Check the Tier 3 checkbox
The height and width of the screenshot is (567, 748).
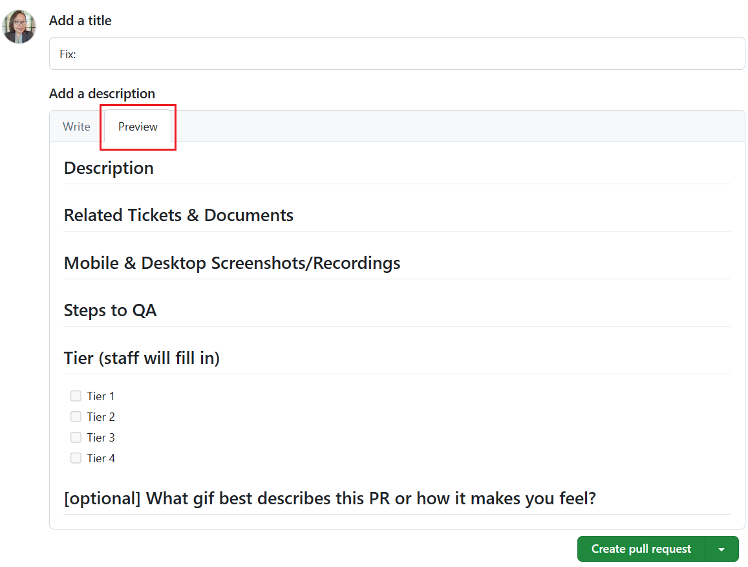click(x=76, y=437)
